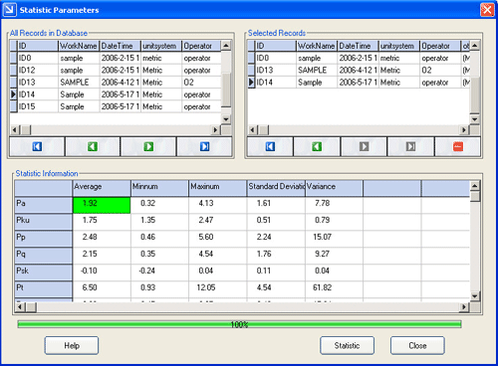Screen dimensions: 498x366
Task: Click the Statistic button
Action: click(347, 345)
